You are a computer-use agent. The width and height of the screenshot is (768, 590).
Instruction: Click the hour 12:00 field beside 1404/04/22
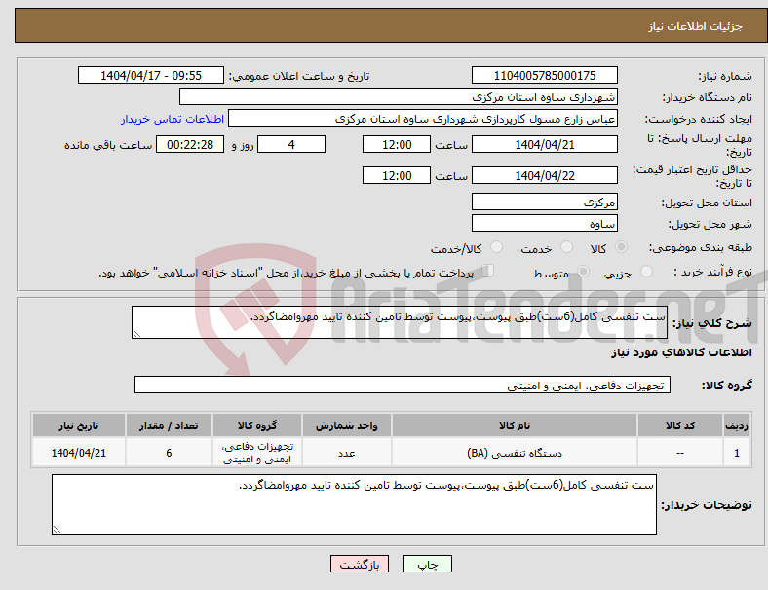coord(397,175)
